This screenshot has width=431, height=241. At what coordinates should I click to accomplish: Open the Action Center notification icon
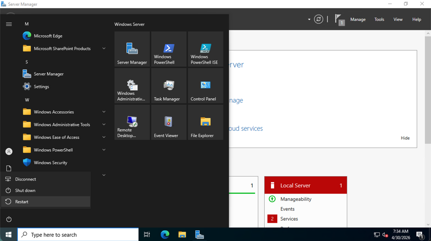420,235
